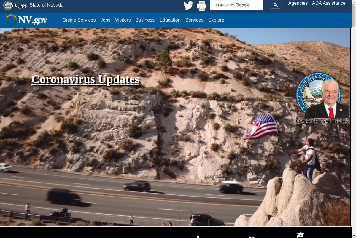Click the State of Nevada text

pos(46,5)
